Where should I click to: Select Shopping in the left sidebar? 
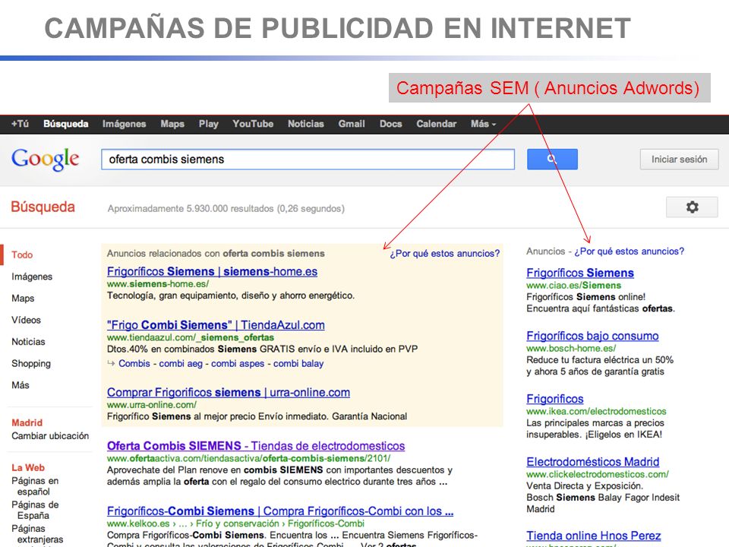click(31, 364)
